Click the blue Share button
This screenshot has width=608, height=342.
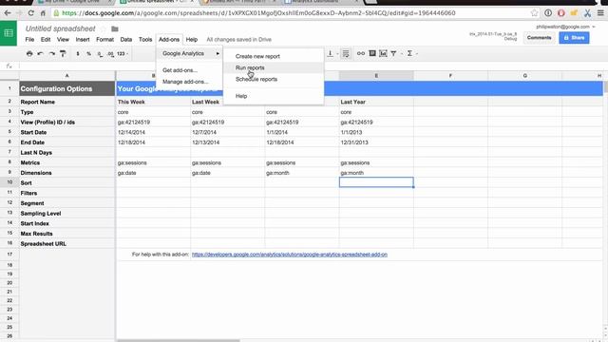point(574,38)
